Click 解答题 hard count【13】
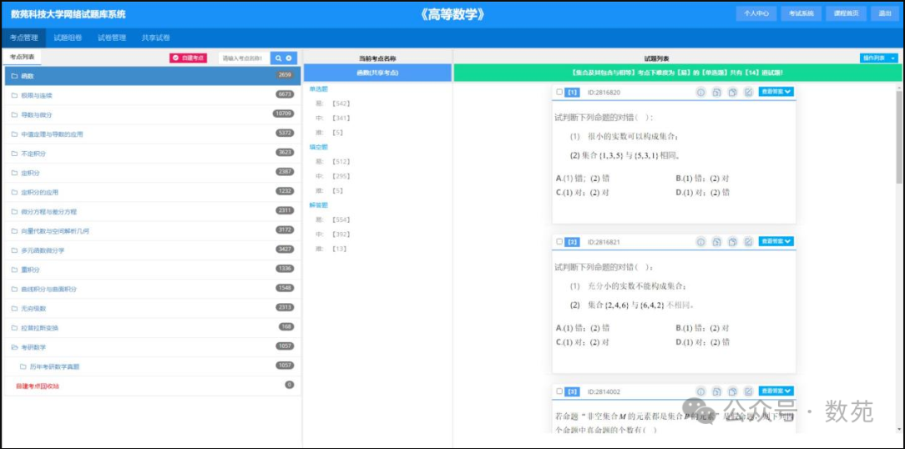The image size is (905, 449). coord(339,249)
